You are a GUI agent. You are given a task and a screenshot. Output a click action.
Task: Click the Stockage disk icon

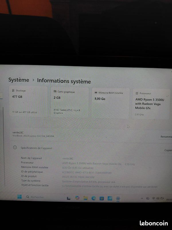click(x=13, y=91)
